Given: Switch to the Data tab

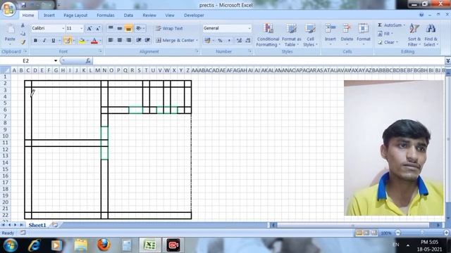Looking at the screenshot, I should point(128,15).
